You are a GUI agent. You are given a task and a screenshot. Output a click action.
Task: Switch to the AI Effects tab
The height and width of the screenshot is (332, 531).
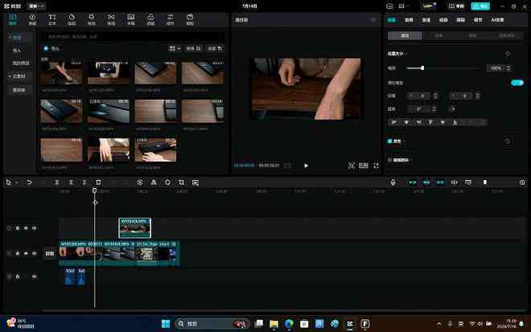tap(497, 20)
